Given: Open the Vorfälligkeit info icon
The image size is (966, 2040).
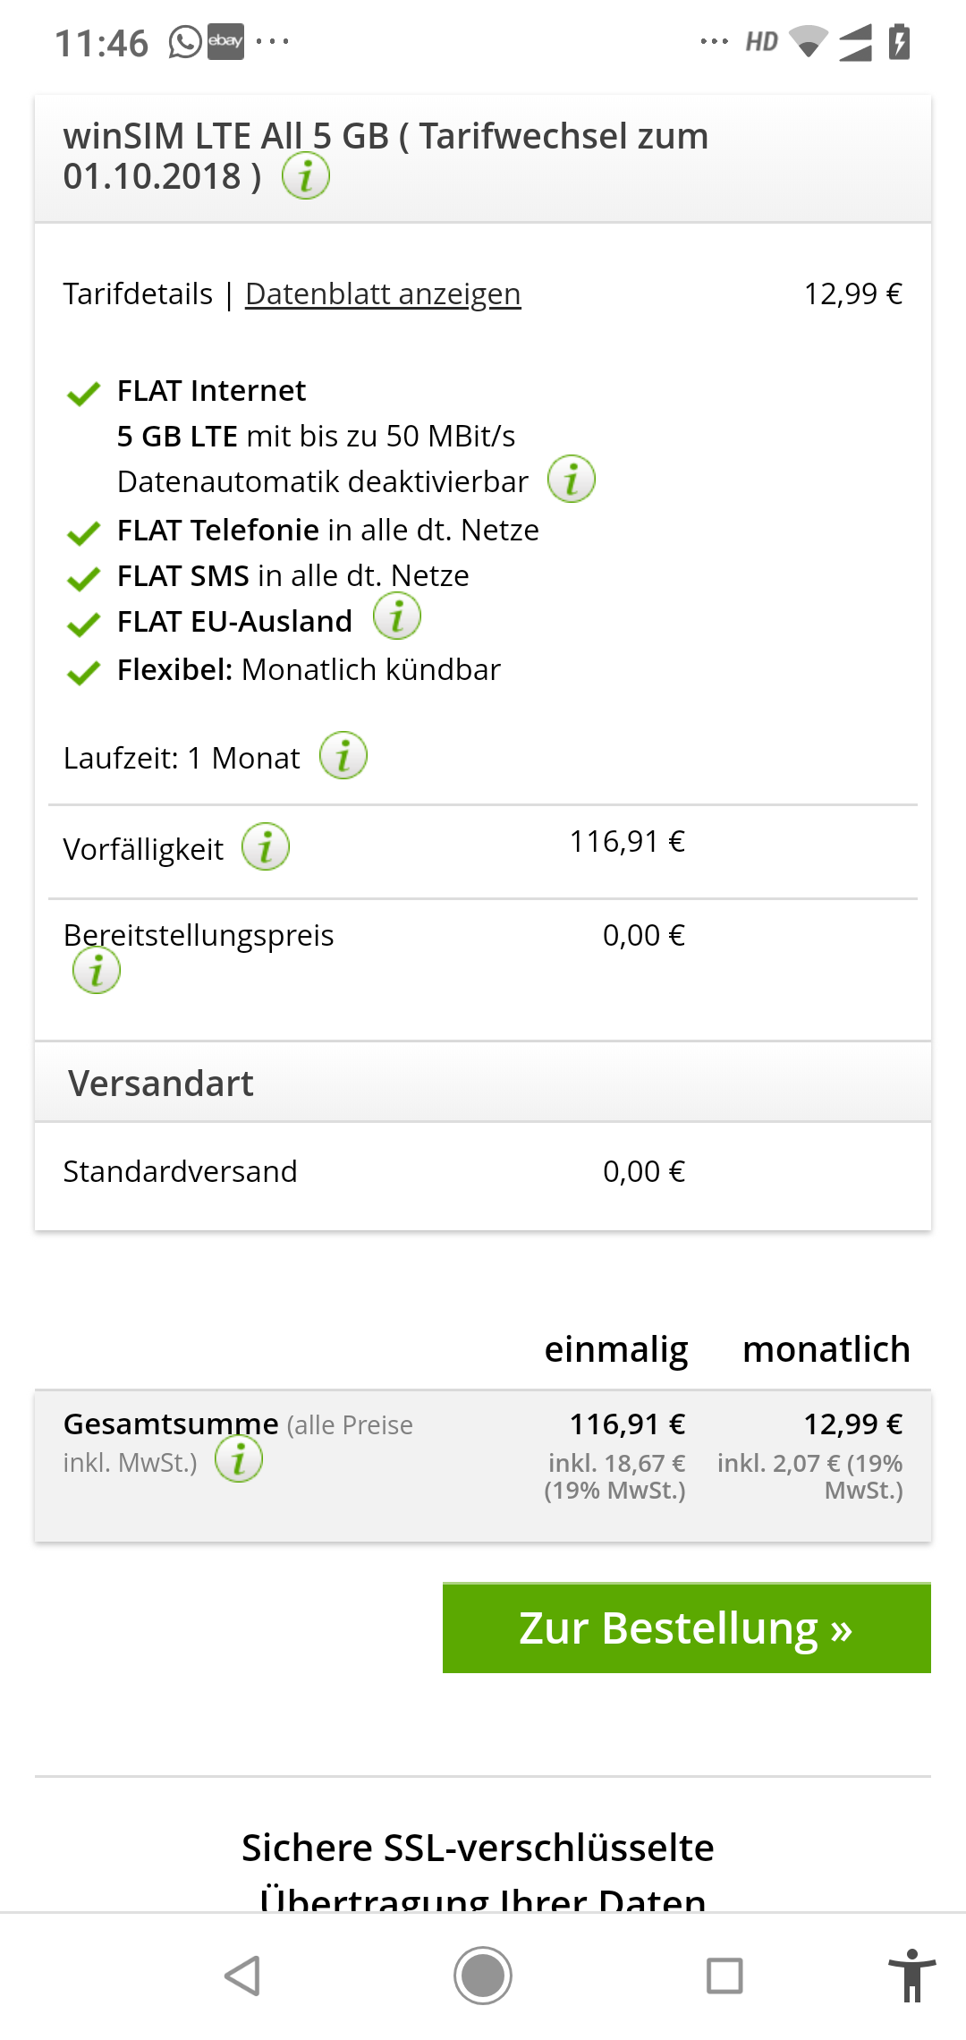Looking at the screenshot, I should (x=266, y=846).
